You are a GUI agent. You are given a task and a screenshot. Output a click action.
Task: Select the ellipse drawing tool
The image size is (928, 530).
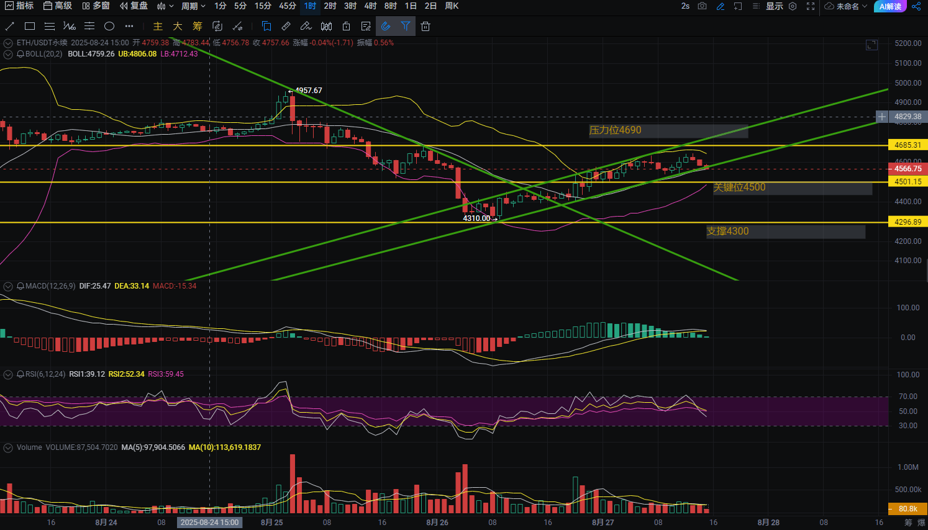tap(109, 26)
